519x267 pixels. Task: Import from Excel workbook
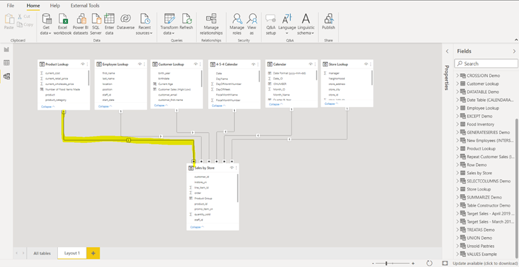(63, 24)
